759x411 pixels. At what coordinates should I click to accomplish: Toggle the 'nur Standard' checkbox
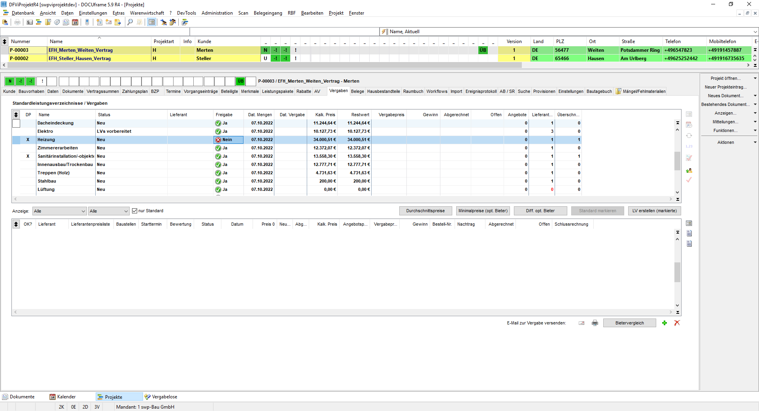click(134, 211)
